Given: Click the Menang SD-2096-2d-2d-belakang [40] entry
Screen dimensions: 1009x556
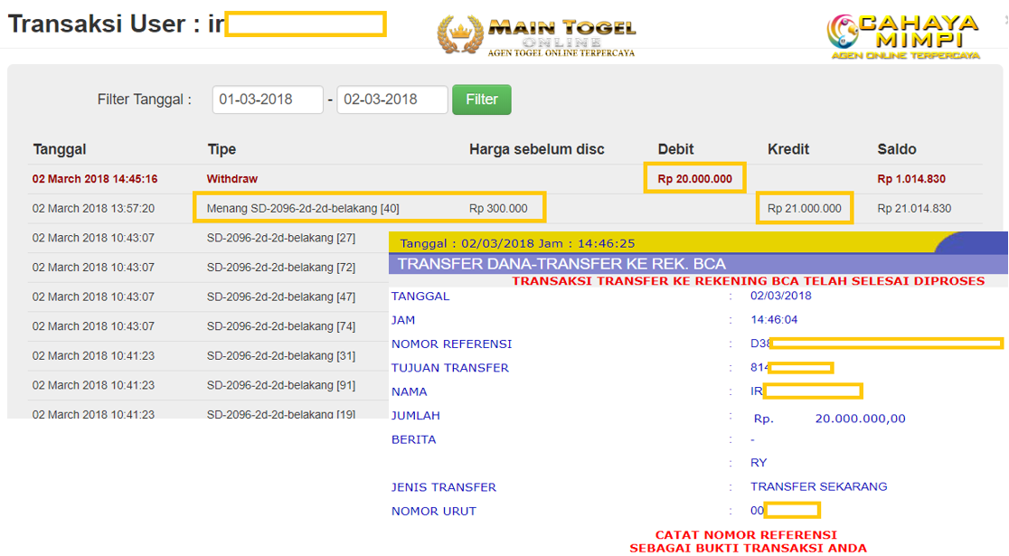Looking at the screenshot, I should 303,208.
